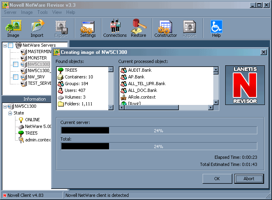
Task: Open the View menu
Action: (x=57, y=12)
